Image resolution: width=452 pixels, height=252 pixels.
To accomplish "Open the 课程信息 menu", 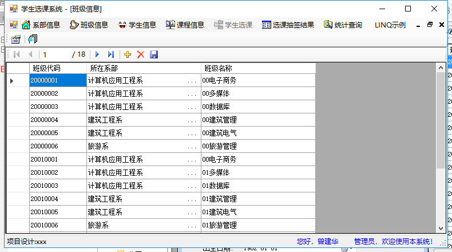I will pos(185,25).
